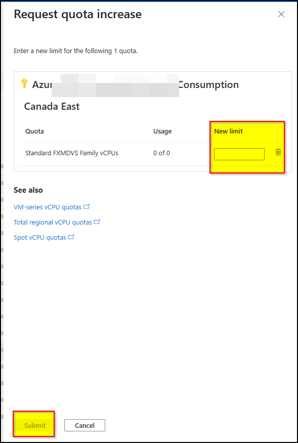Viewport: 298px width, 443px height.
Task: Close the Request quota increase panel
Action: click(x=281, y=14)
